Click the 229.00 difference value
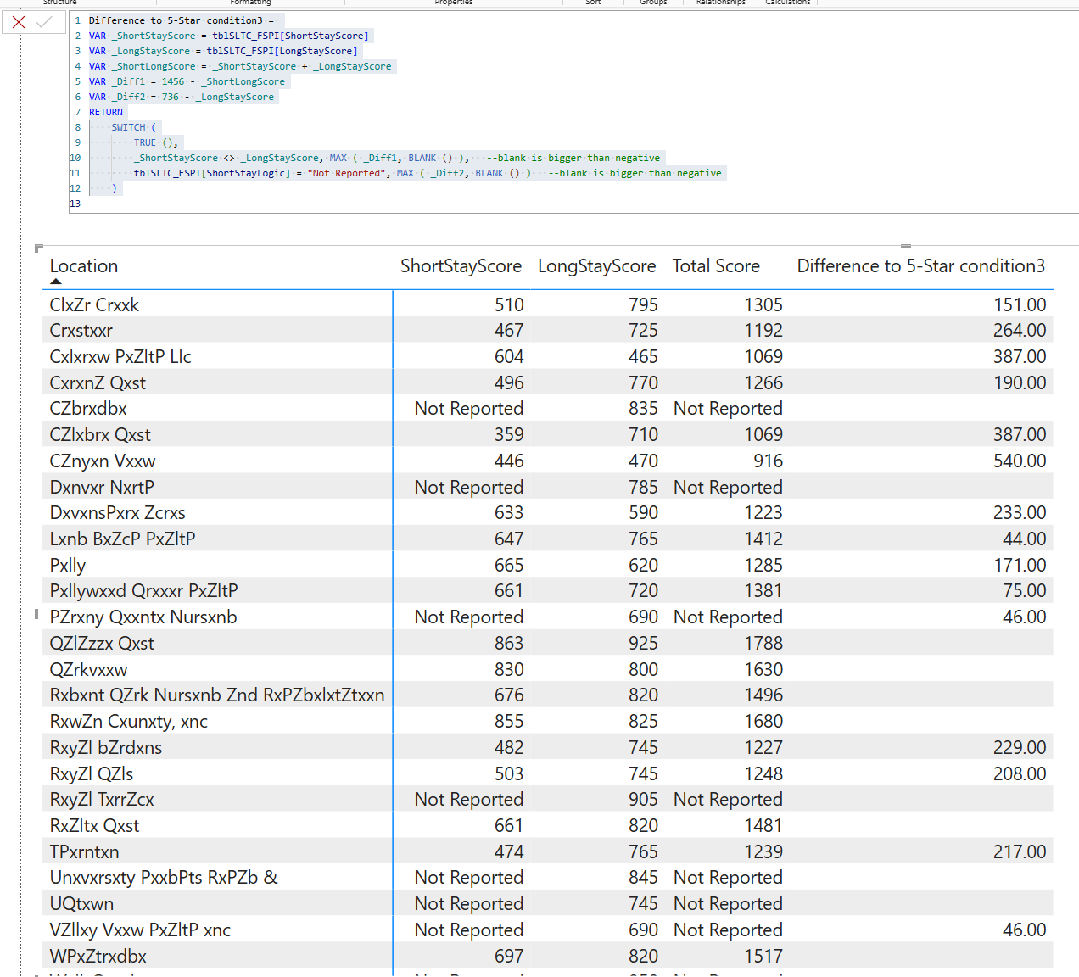Viewport: 1079px width, 977px height. [x=1020, y=748]
